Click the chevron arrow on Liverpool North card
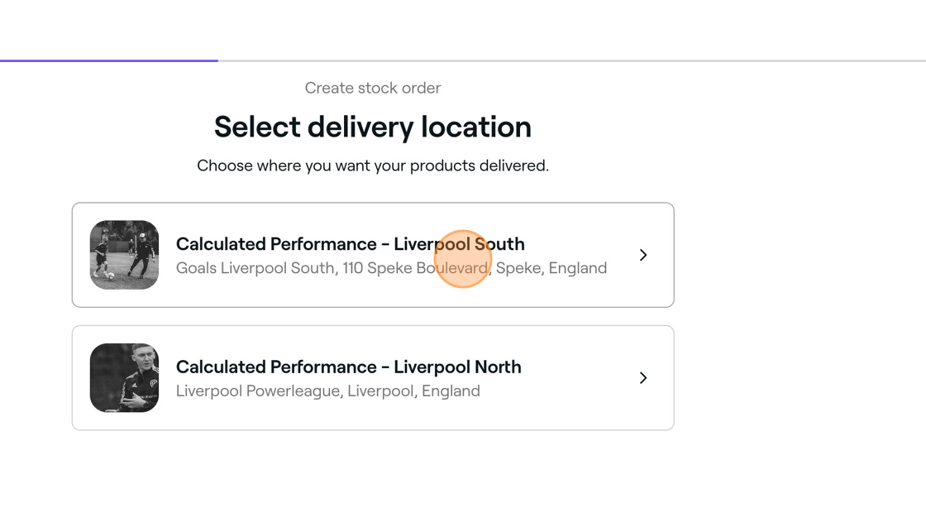This screenshot has height=518, width=926. pos(643,378)
